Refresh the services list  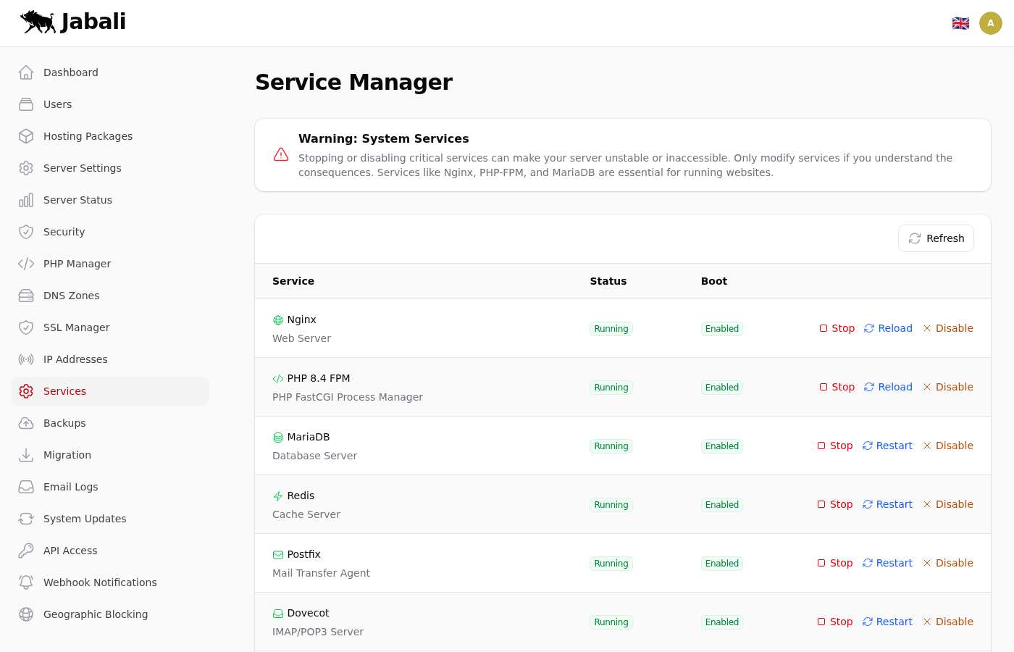[x=936, y=238]
